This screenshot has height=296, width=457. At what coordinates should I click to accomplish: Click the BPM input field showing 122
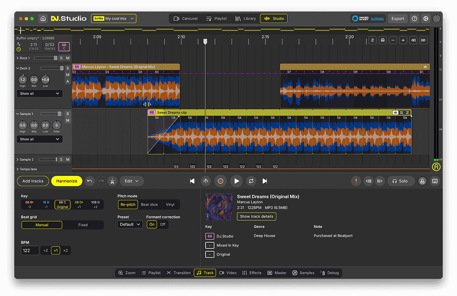tap(30, 251)
